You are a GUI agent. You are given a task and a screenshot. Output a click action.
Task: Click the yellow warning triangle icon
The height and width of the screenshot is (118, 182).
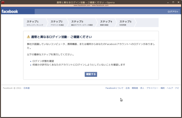29,37
